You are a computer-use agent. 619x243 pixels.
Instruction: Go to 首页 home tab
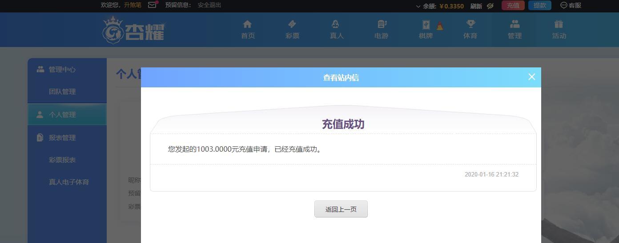[x=248, y=30]
